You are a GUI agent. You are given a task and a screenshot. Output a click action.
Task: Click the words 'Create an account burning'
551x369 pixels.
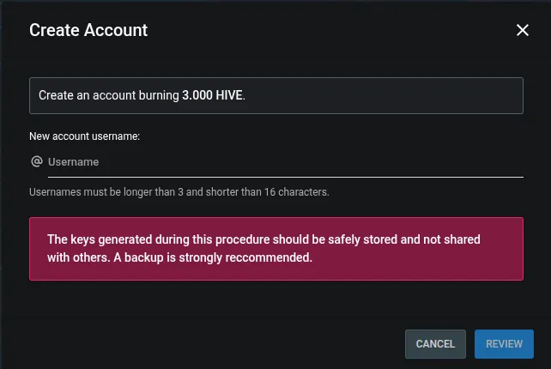pos(109,95)
